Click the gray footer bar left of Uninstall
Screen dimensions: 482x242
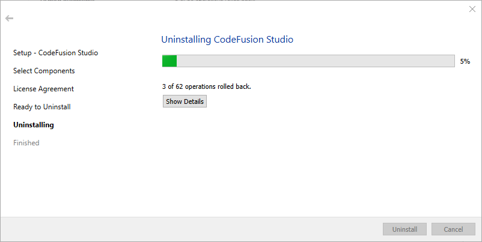tap(192, 229)
